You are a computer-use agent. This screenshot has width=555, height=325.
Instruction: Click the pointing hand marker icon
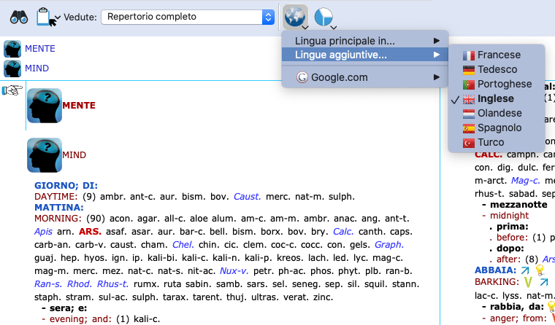coord(12,91)
